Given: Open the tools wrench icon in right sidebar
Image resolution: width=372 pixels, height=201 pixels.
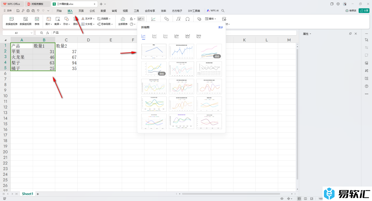Looking at the screenshot, I should tap(366, 70).
